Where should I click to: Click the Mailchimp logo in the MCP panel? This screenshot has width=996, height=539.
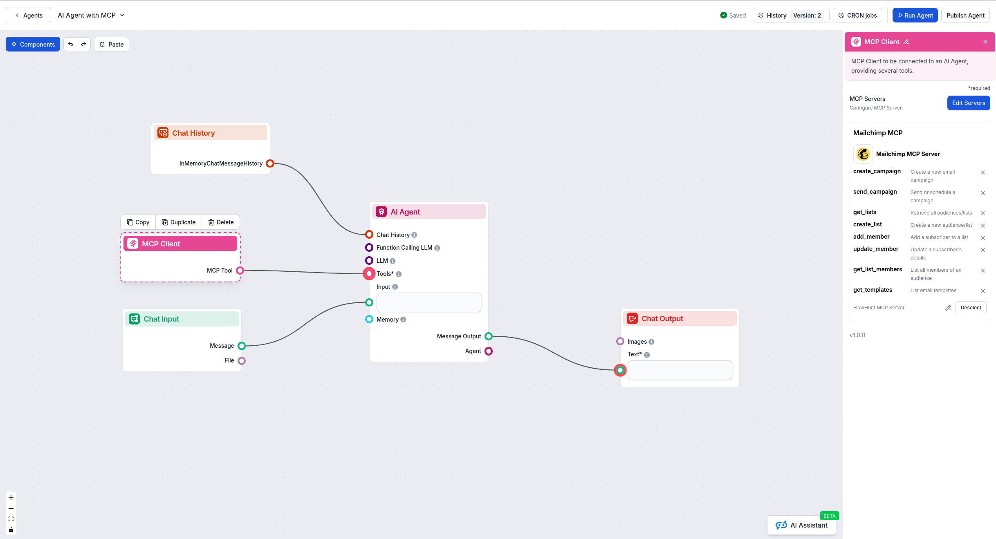[x=863, y=154]
